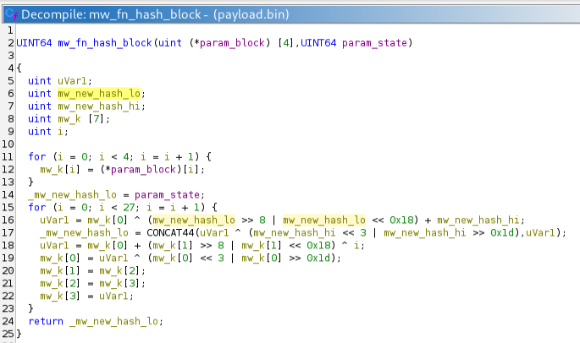Image resolution: width=580 pixels, height=343 pixels.
Task: Click the CONCAT44 call on line 17
Action: click(x=170, y=232)
